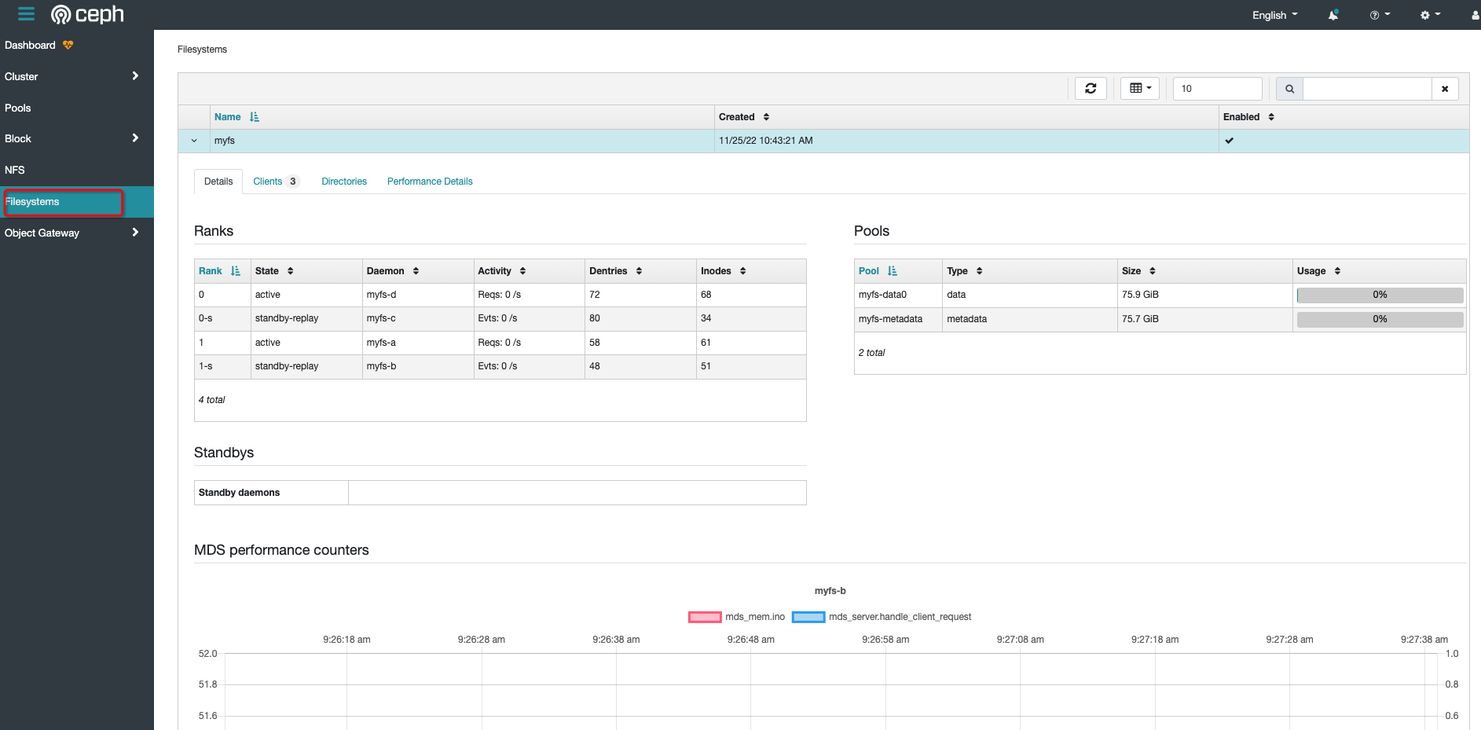This screenshot has height=730, width=1481.
Task: Clear the search filter with X
Action: tap(1445, 89)
